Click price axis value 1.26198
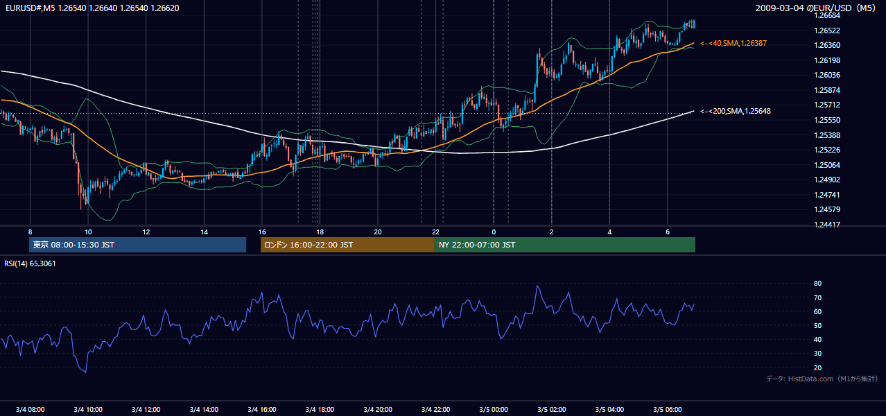Viewport: 886px width, 416px height. coord(827,60)
